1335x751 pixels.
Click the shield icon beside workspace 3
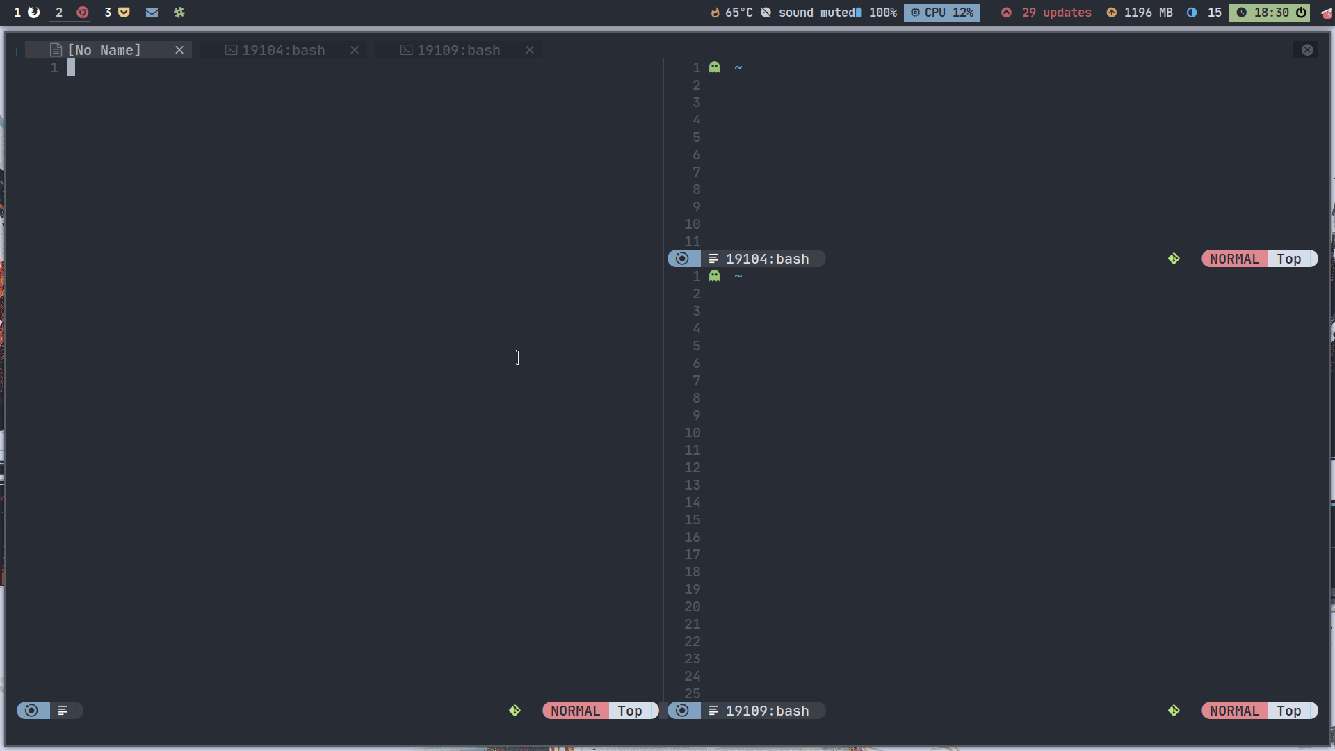(124, 13)
